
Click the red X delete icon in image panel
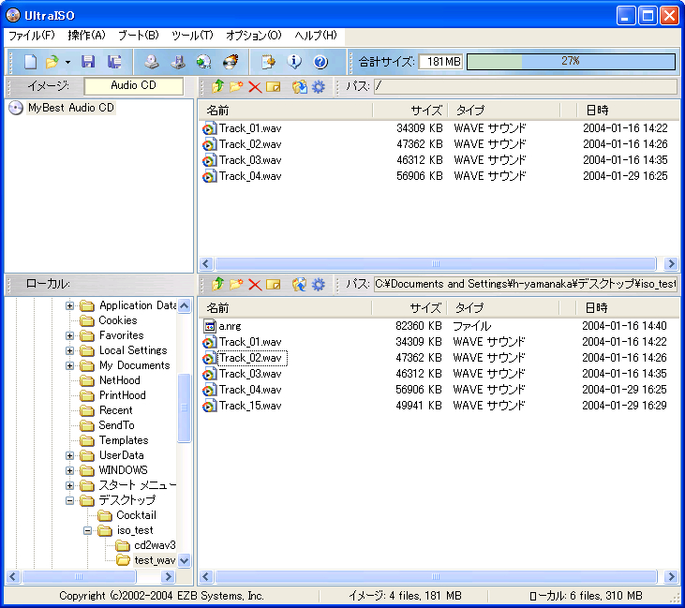(255, 87)
